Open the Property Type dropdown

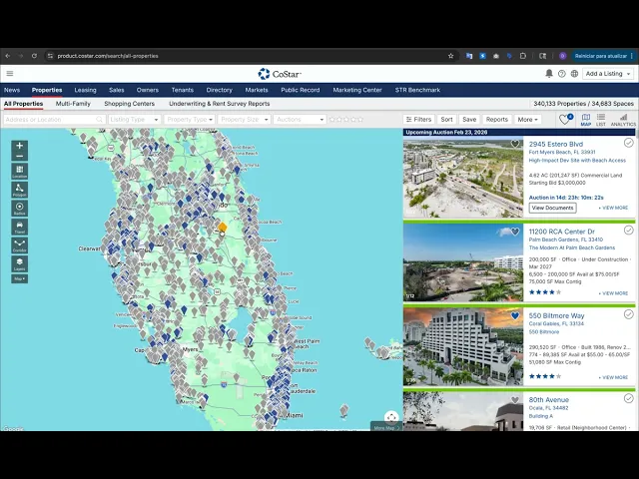click(190, 120)
